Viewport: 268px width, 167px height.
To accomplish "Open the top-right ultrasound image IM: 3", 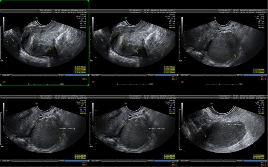I will 224,41.
